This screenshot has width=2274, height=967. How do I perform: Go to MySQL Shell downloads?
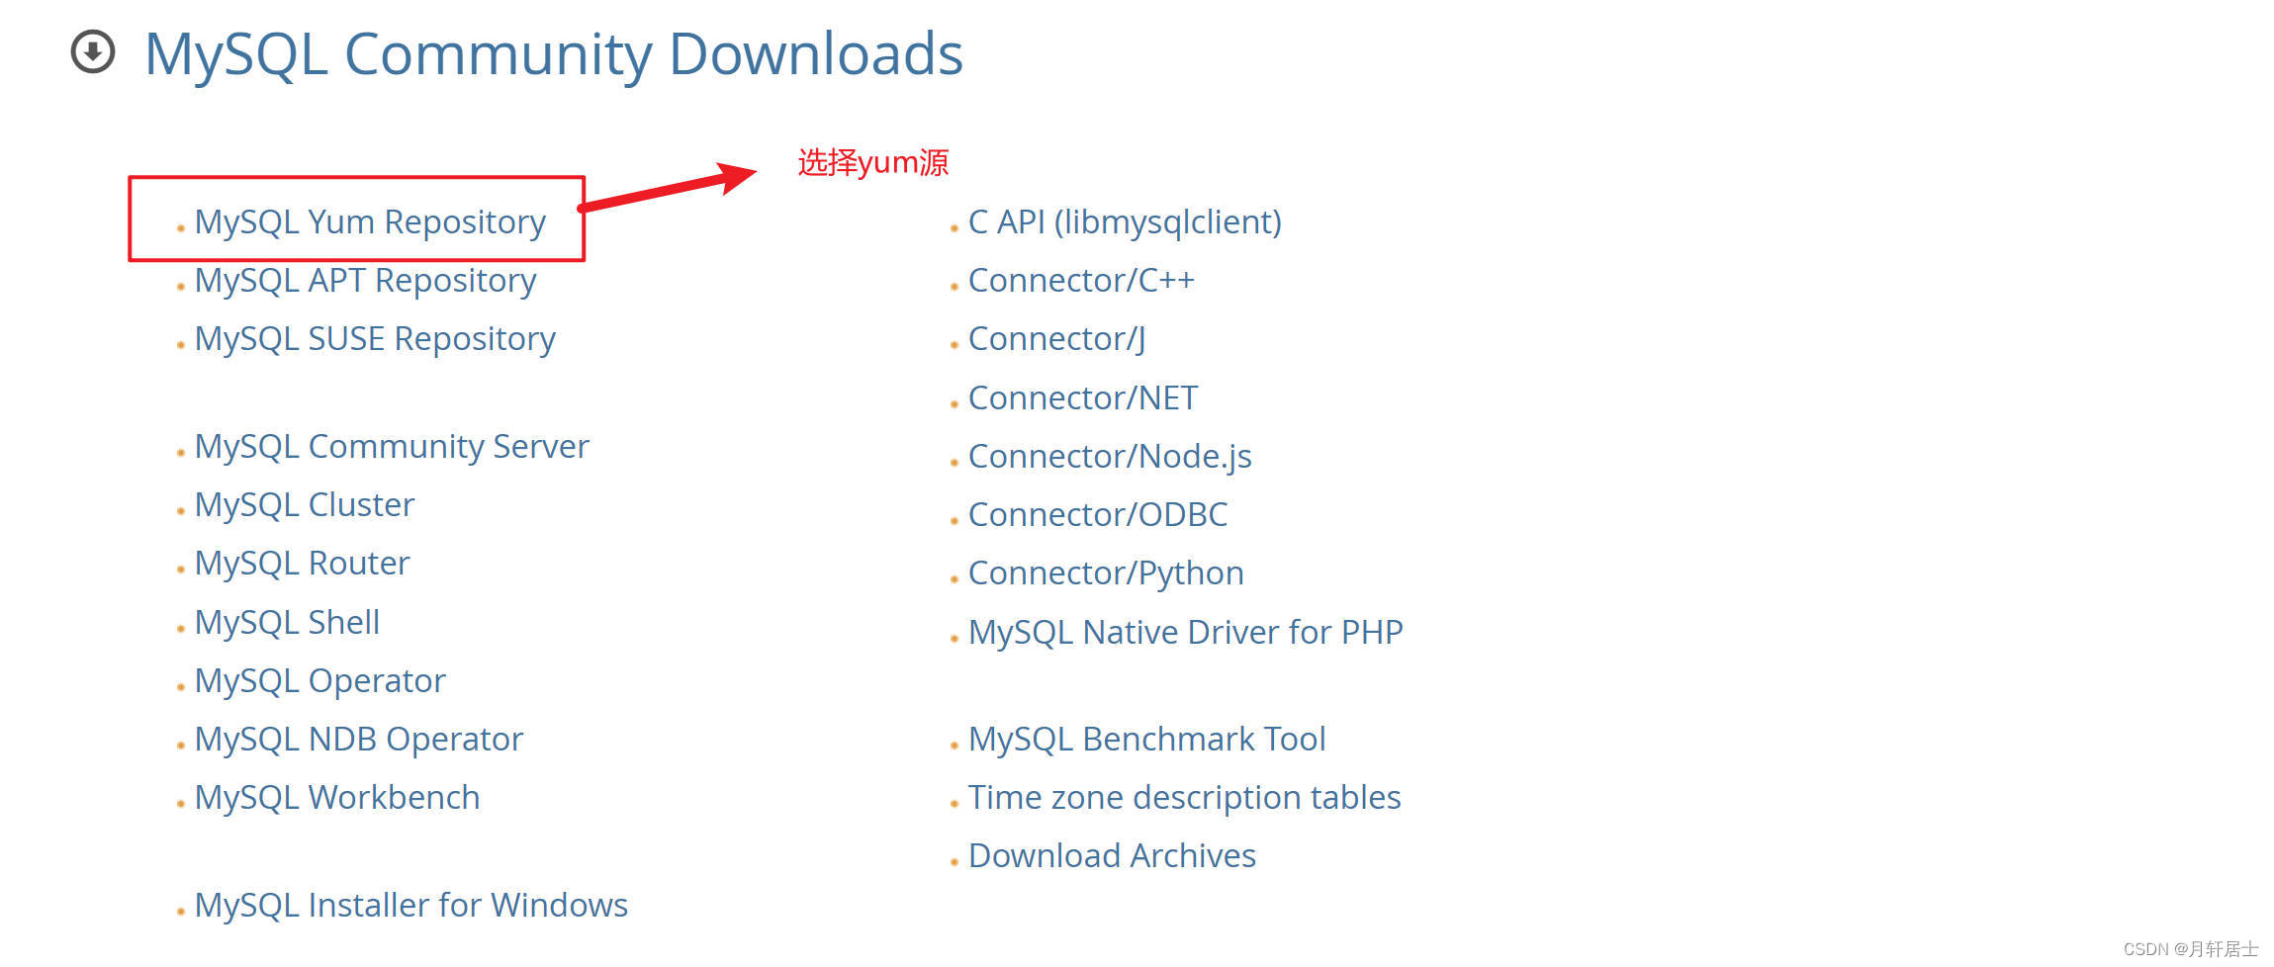[x=287, y=623]
